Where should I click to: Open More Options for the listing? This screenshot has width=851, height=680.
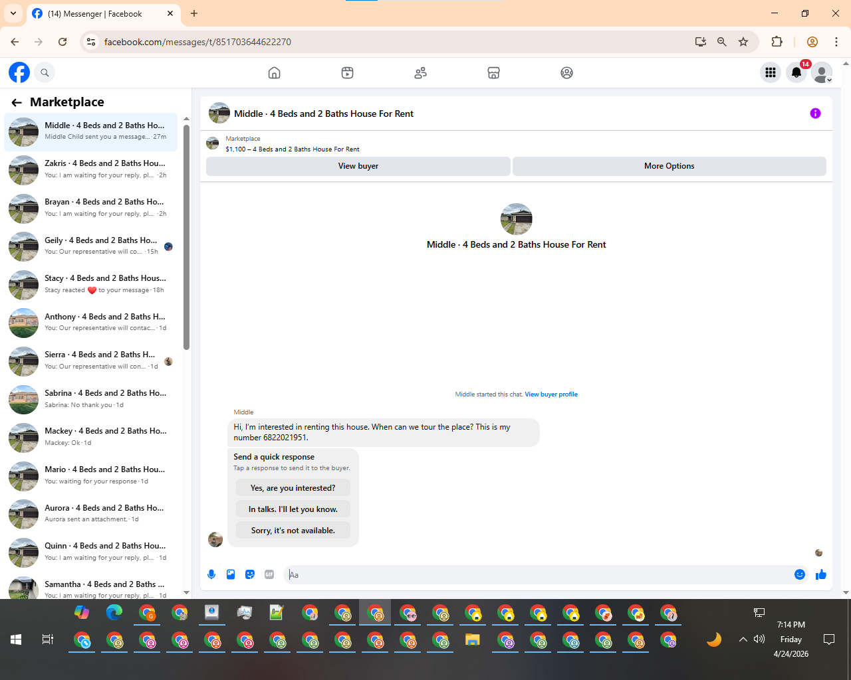669,166
